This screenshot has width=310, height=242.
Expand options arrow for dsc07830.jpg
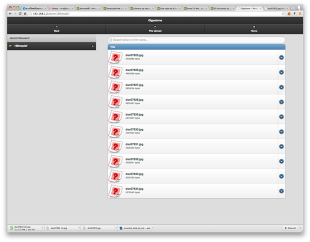click(x=281, y=131)
